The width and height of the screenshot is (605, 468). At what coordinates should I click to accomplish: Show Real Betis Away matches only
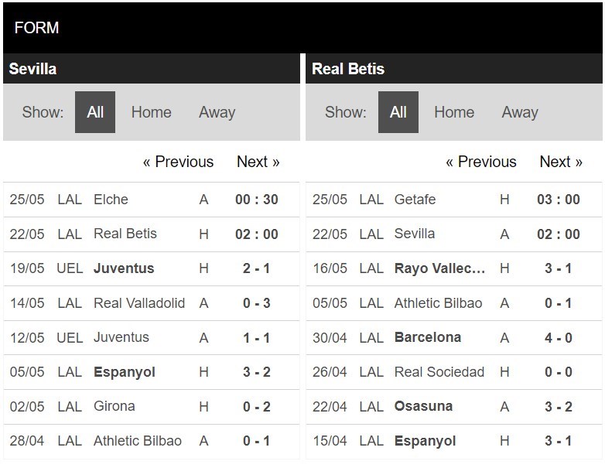pos(520,112)
